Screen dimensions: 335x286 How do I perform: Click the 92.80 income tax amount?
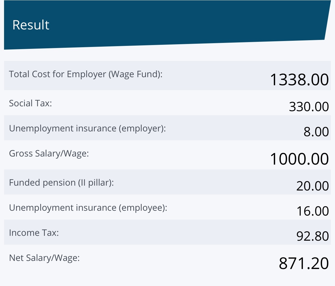click(312, 236)
